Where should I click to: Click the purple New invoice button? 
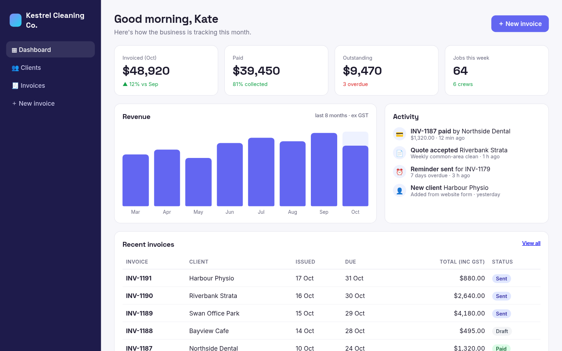point(520,24)
